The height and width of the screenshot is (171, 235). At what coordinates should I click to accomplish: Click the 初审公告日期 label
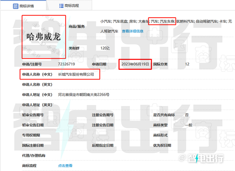(x=33, y=125)
